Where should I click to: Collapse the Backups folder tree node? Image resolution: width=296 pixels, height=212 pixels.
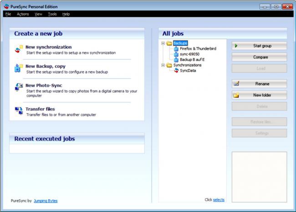[163, 43]
